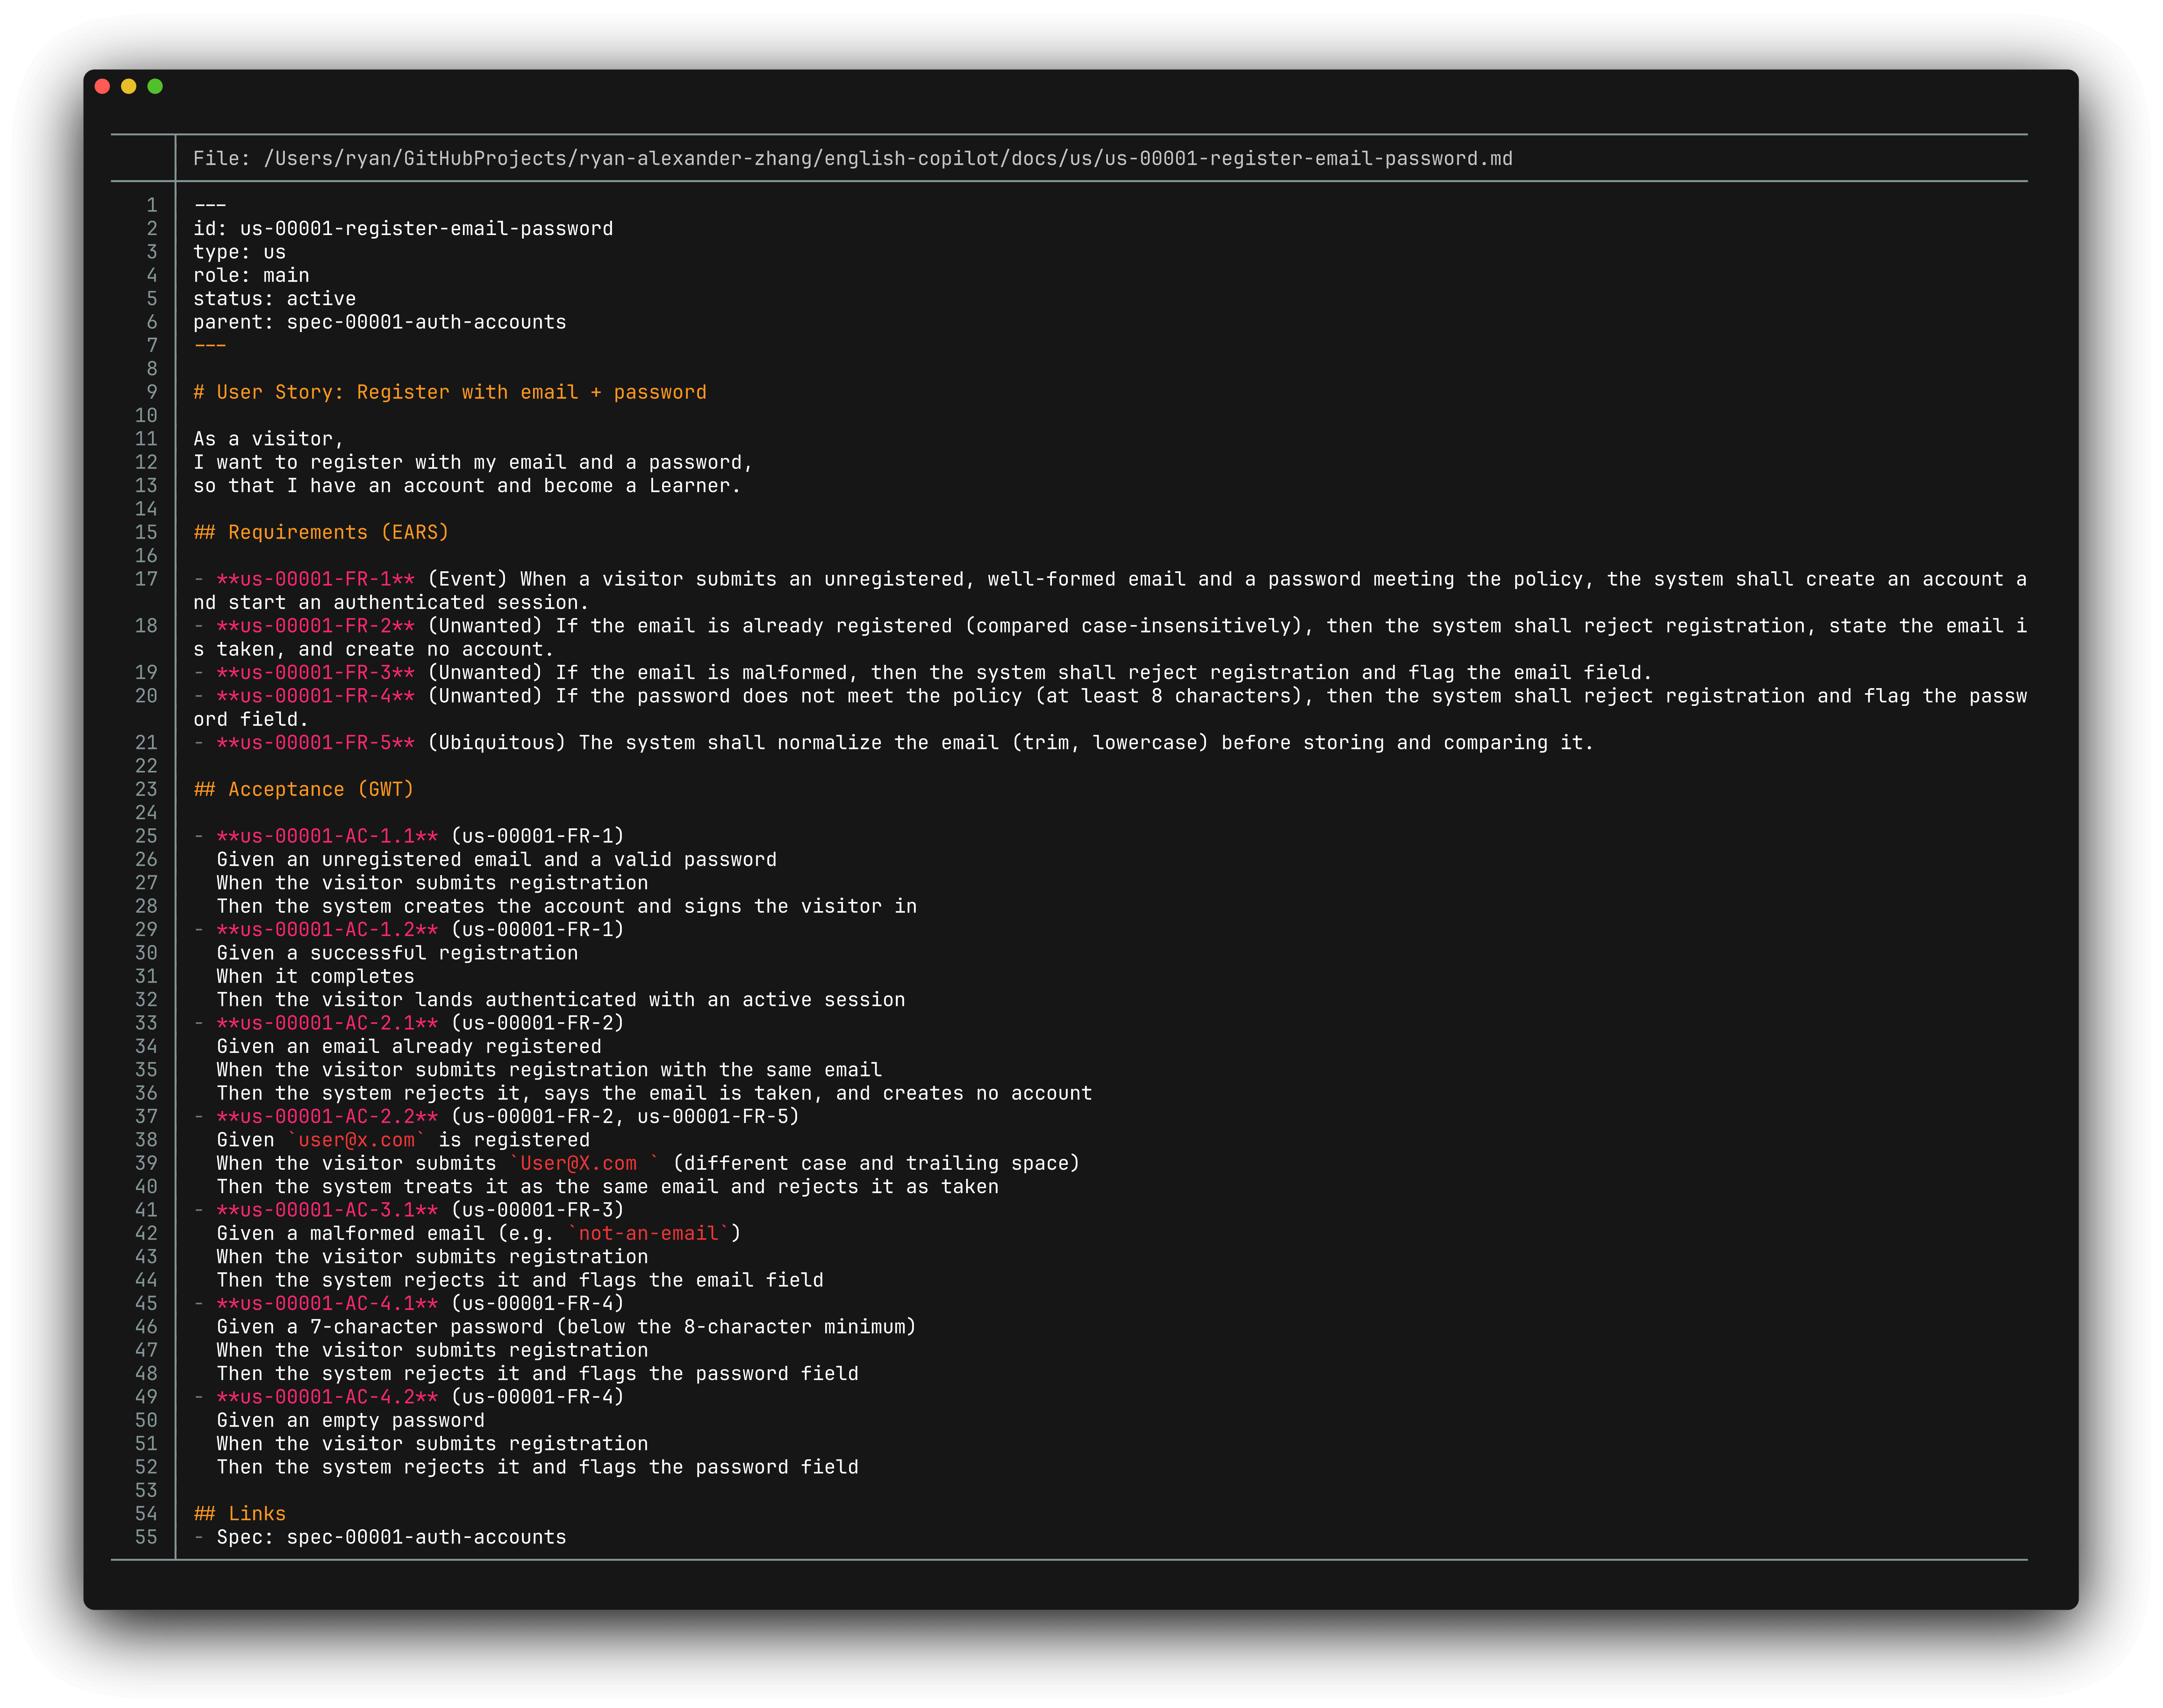This screenshot has height=1708, width=2163.
Task: Click the User Story heading line
Action: [450, 392]
